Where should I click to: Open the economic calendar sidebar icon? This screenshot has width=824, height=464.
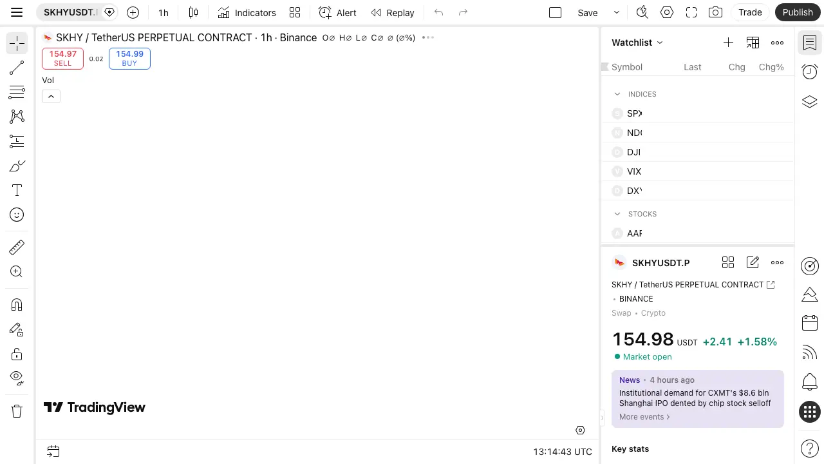[810, 323]
